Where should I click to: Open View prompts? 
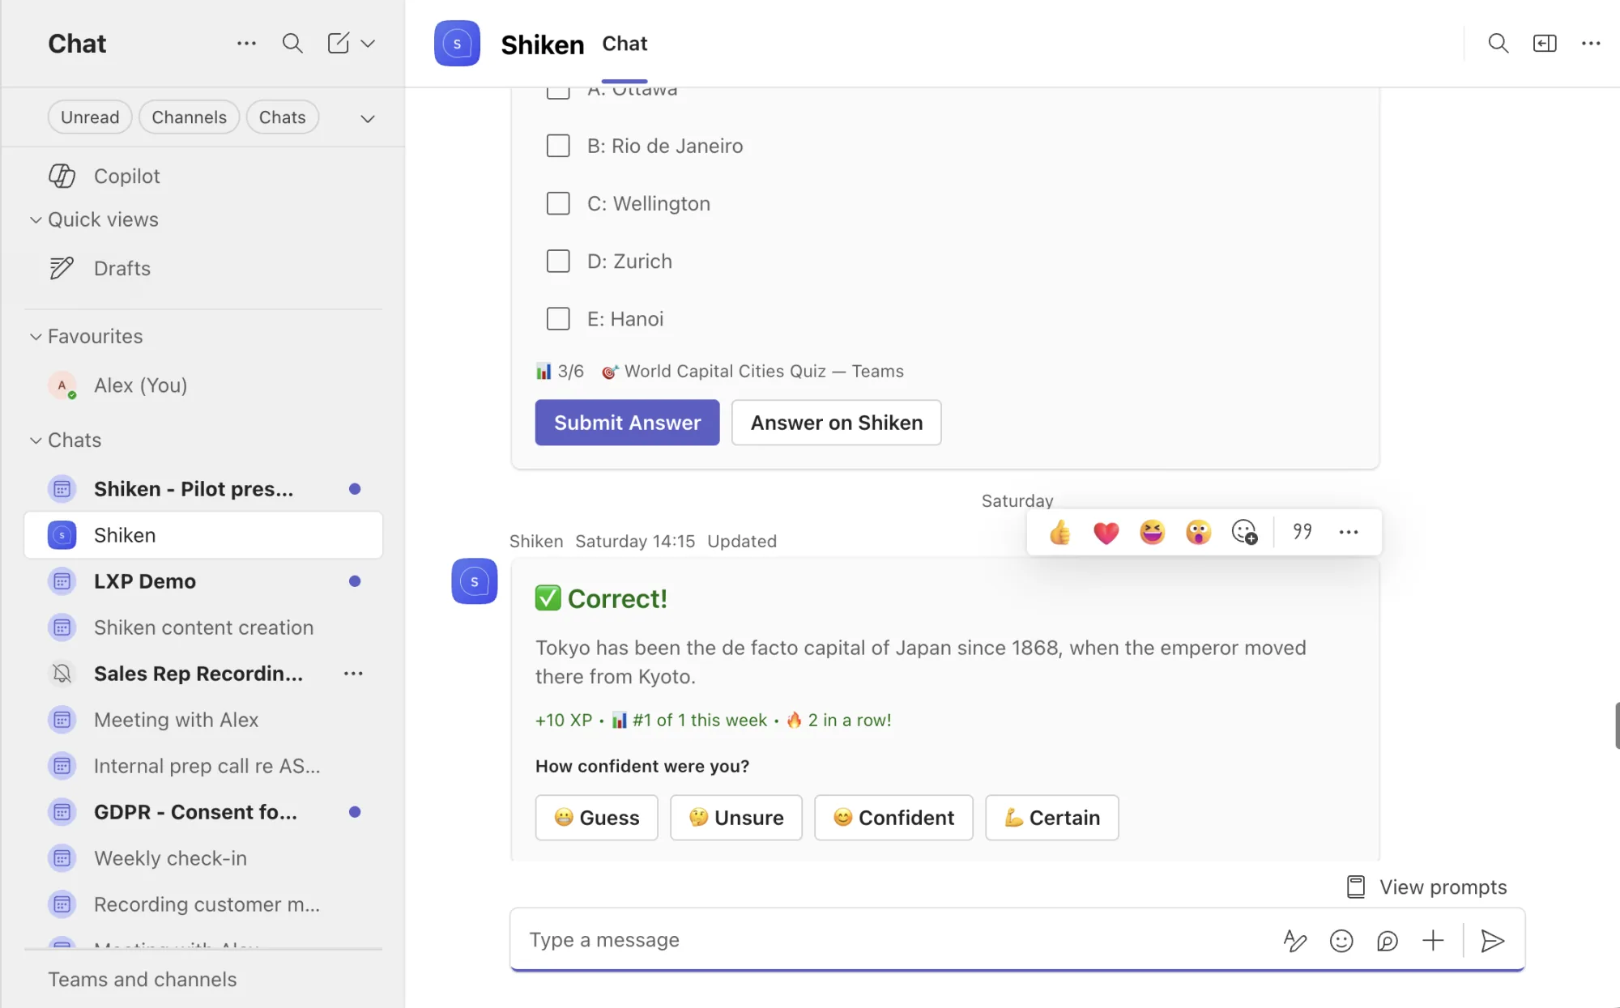pyautogui.click(x=1426, y=887)
